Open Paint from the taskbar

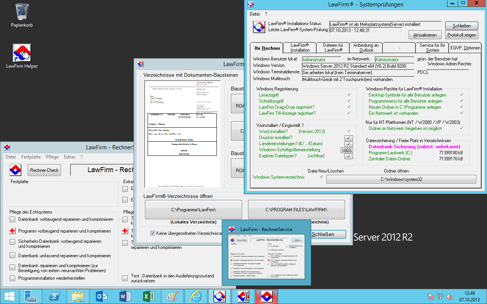pos(172,296)
